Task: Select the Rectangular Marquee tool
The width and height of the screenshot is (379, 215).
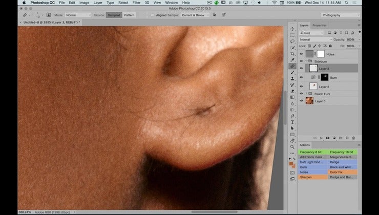Action: (x=292, y=35)
